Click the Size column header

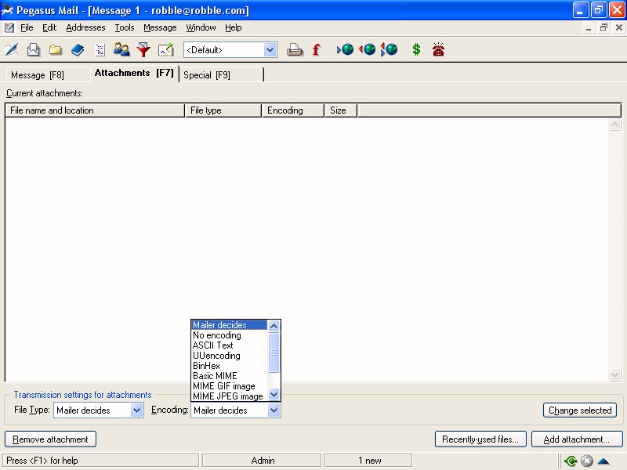(x=341, y=110)
